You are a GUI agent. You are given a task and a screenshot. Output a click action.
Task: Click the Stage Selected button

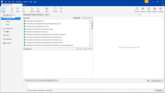click(x=88, y=49)
